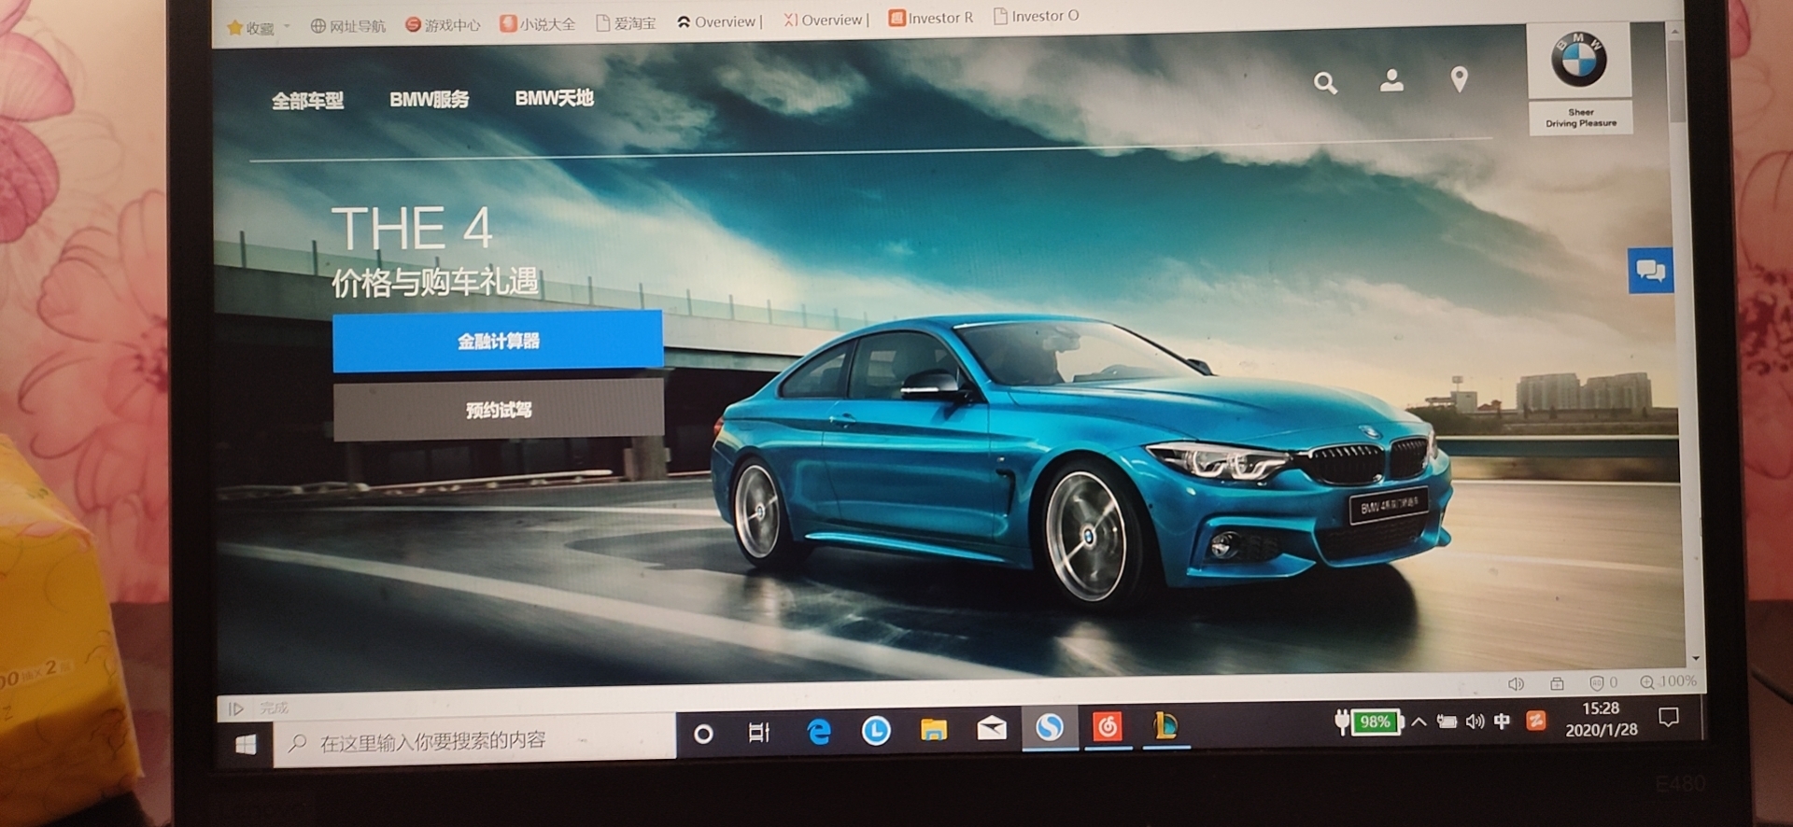This screenshot has height=827, width=1793.
Task: Click the browser status bar lock icon
Action: [x=1557, y=683]
